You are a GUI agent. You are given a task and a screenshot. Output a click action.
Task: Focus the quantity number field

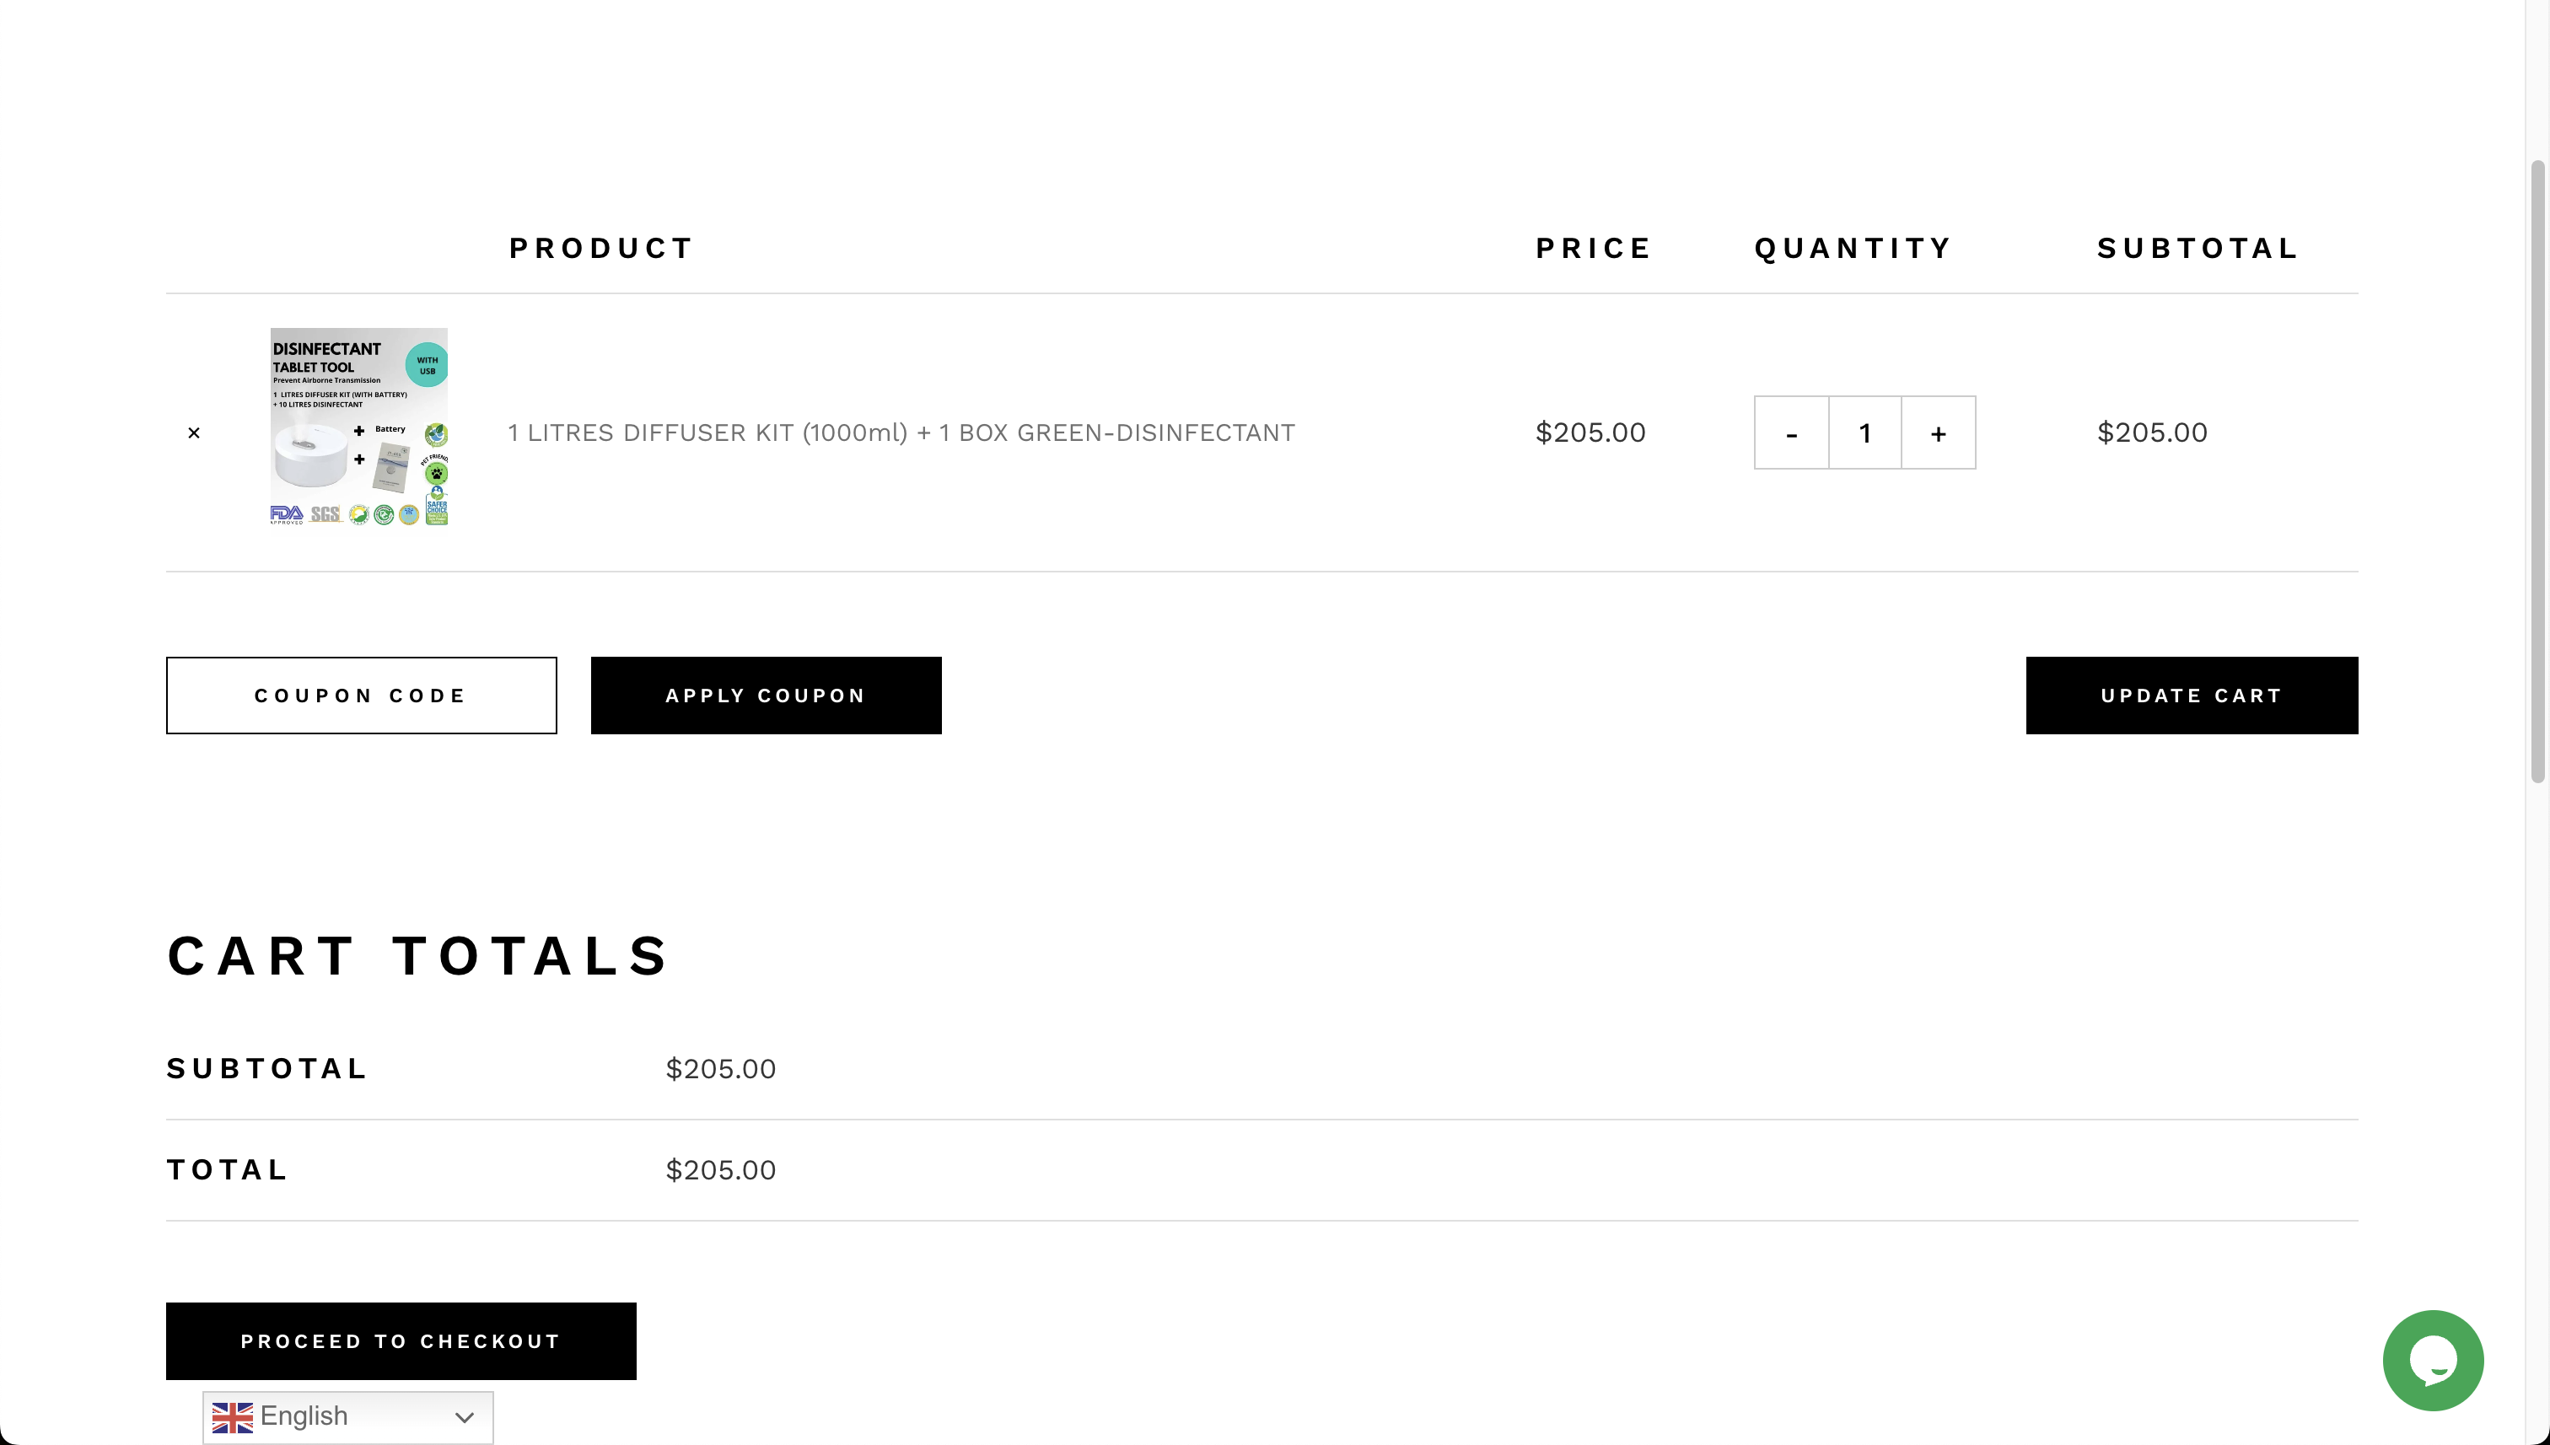click(x=1864, y=433)
